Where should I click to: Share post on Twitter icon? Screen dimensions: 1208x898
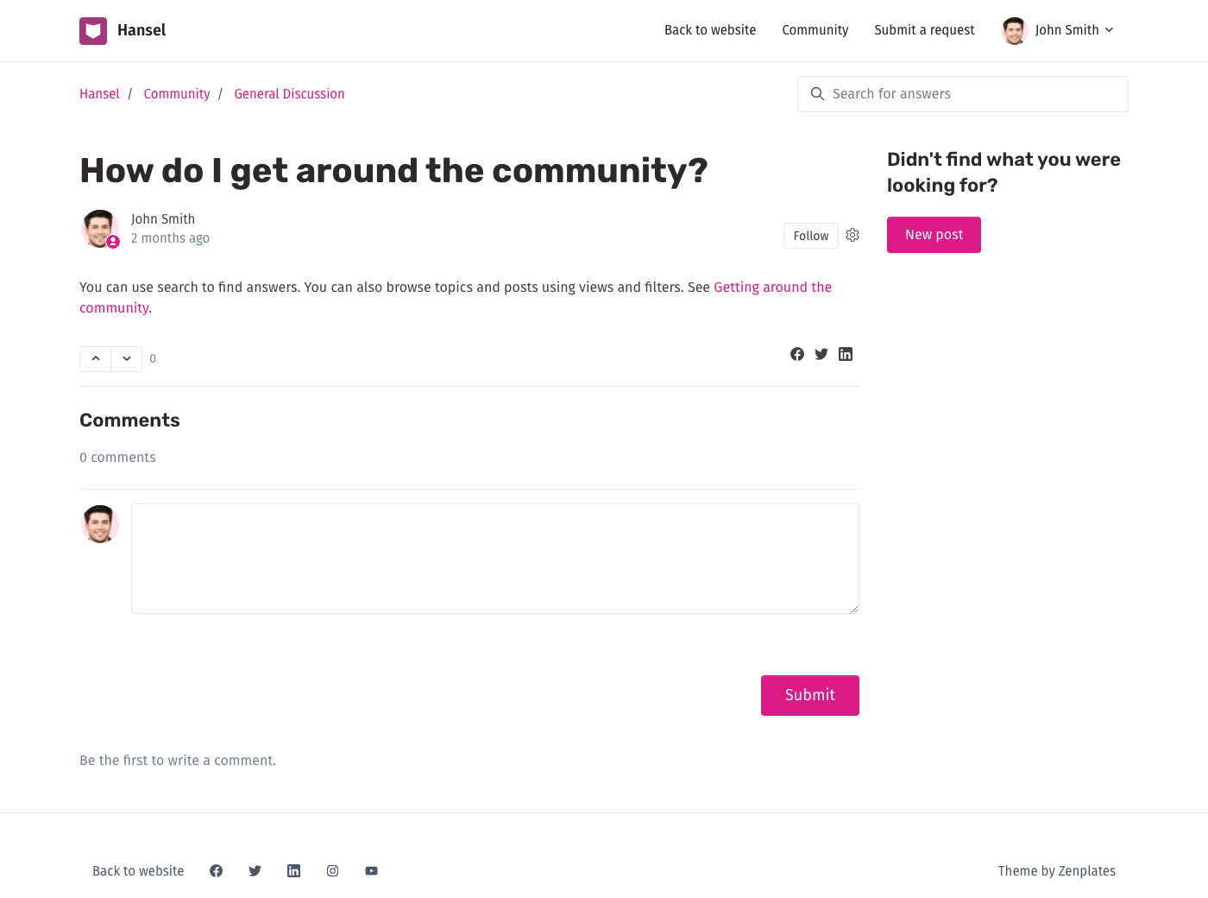(x=821, y=354)
